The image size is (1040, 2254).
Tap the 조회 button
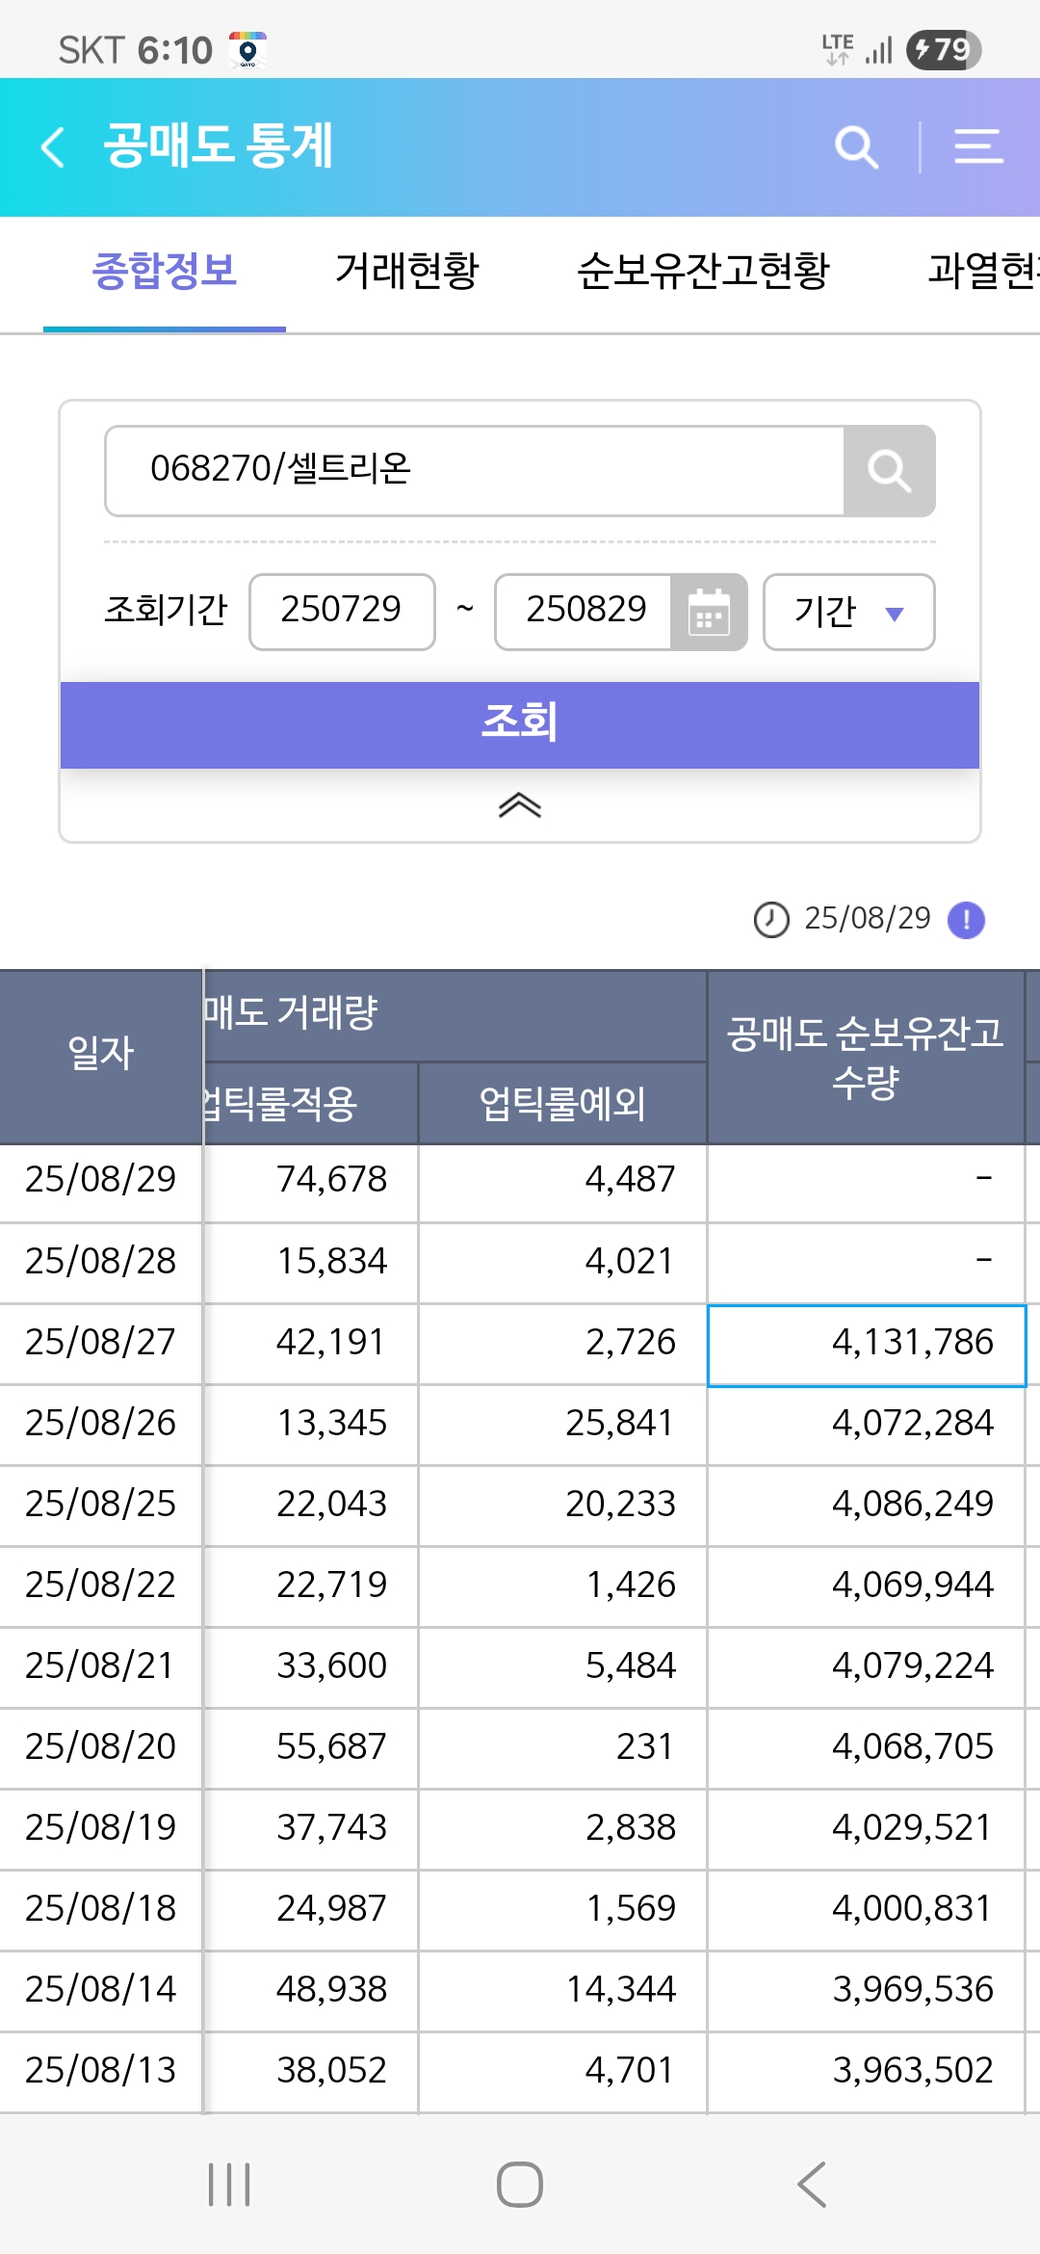[520, 724]
